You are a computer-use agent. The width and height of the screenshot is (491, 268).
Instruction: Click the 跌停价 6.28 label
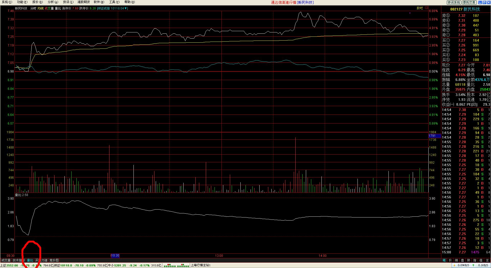point(87,8)
